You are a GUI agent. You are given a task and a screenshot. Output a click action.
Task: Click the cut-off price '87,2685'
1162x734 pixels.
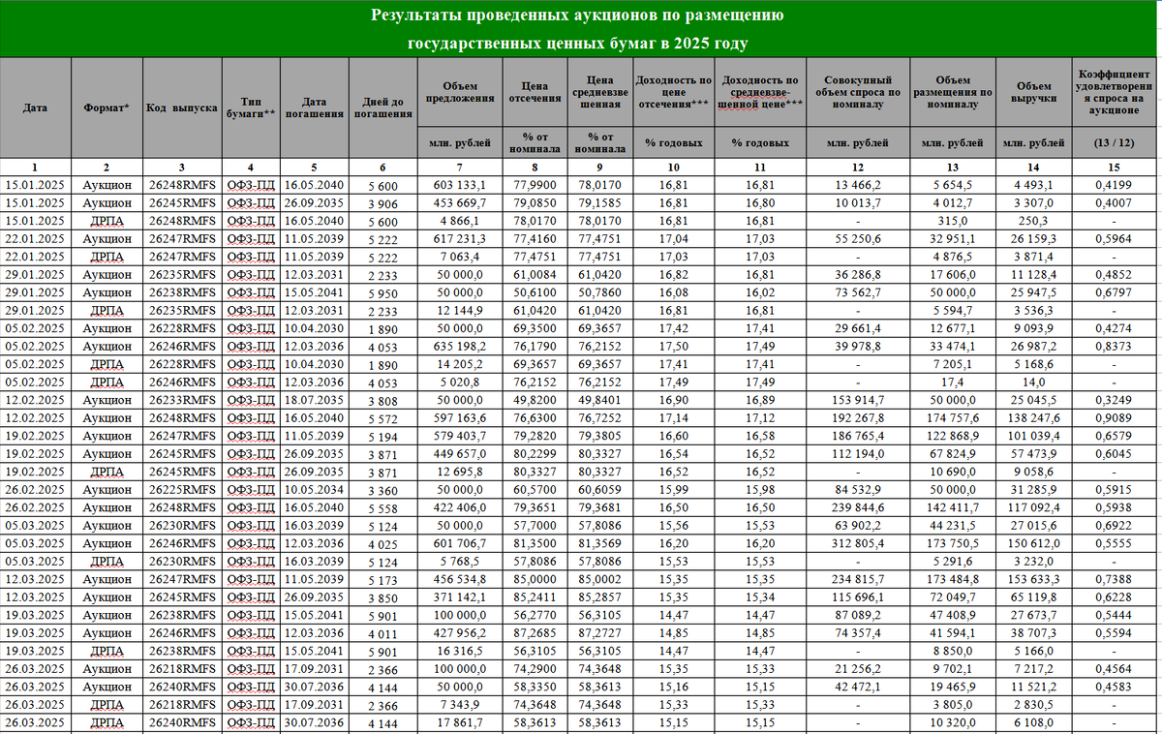(535, 632)
